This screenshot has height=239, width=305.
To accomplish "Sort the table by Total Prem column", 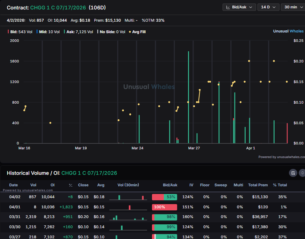I will 258,185.
